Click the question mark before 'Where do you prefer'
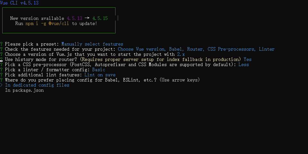The width and height of the screenshot is (308, 154). pyautogui.click(x=1, y=80)
